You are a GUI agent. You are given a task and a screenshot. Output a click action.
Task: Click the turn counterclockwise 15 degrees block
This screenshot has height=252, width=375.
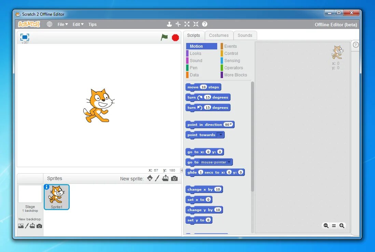click(x=208, y=107)
